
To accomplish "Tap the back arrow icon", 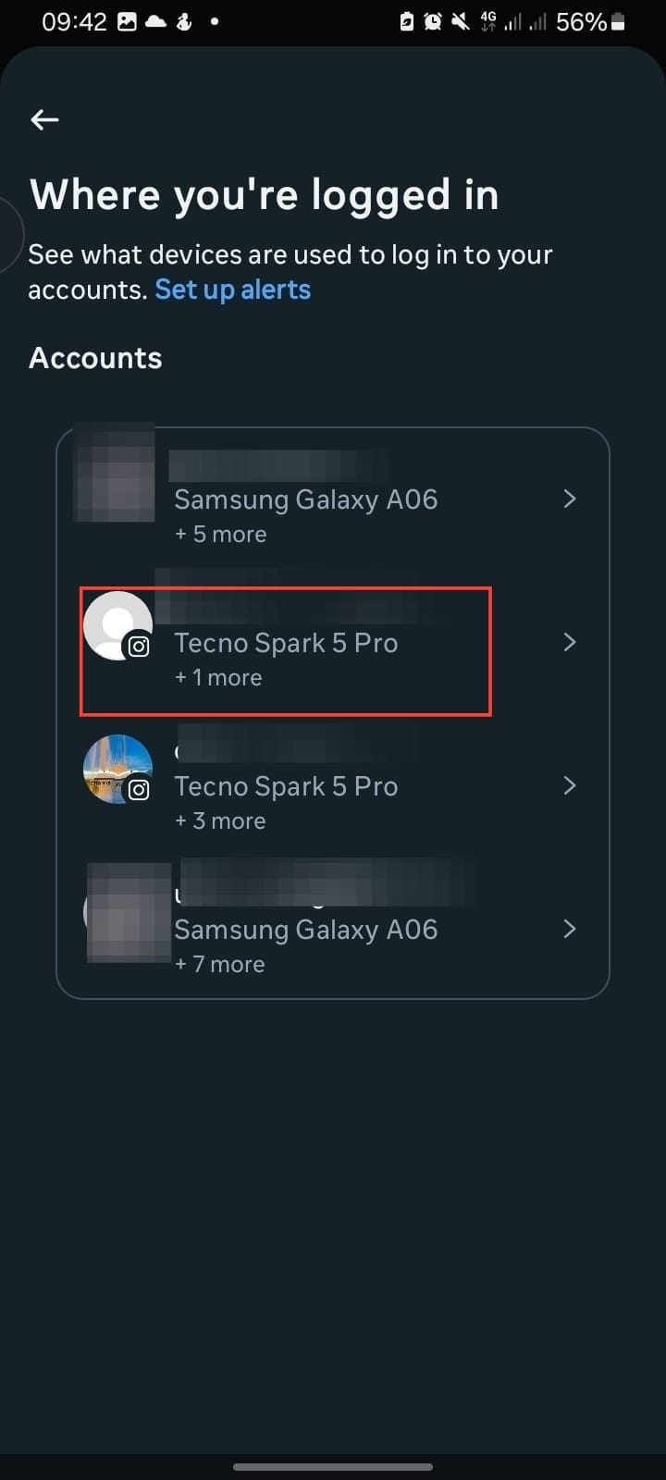I will tap(44, 119).
